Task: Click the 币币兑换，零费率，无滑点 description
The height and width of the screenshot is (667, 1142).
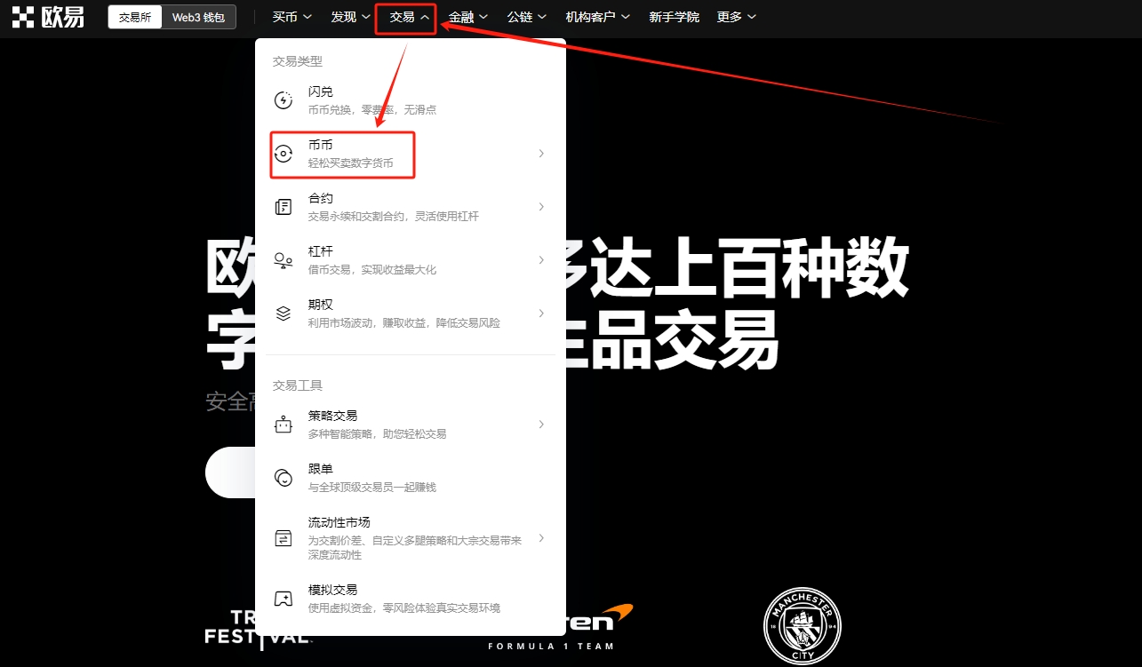Action: pyautogui.click(x=372, y=110)
